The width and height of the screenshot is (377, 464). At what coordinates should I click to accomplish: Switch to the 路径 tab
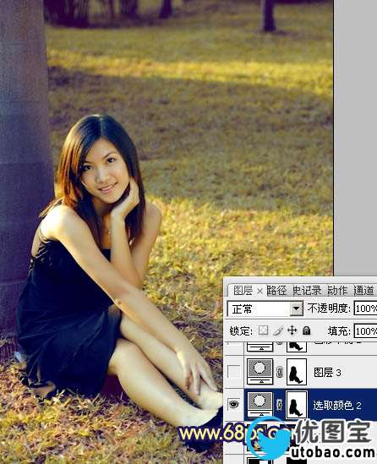click(276, 291)
